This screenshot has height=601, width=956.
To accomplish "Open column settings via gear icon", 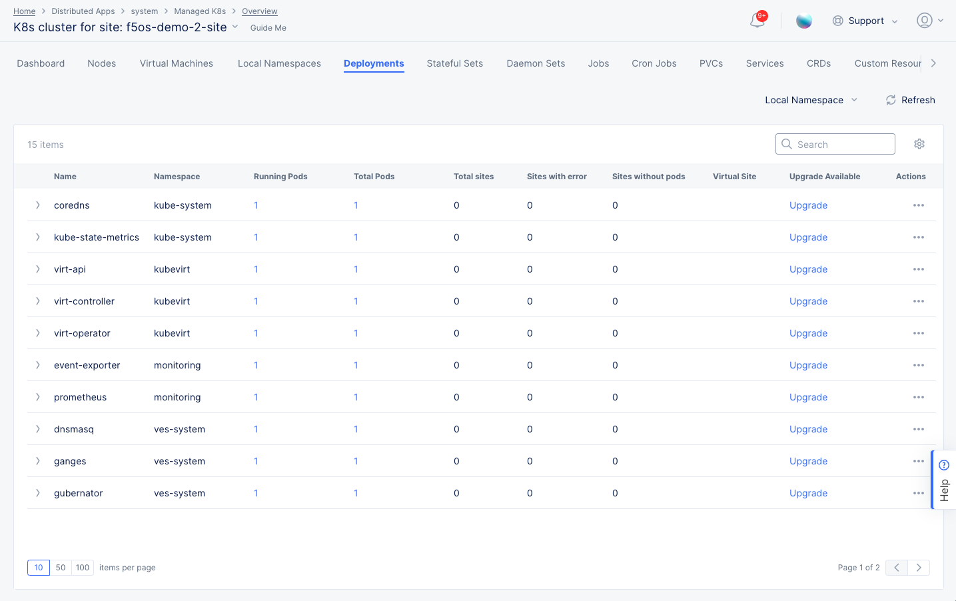I will pos(919,143).
